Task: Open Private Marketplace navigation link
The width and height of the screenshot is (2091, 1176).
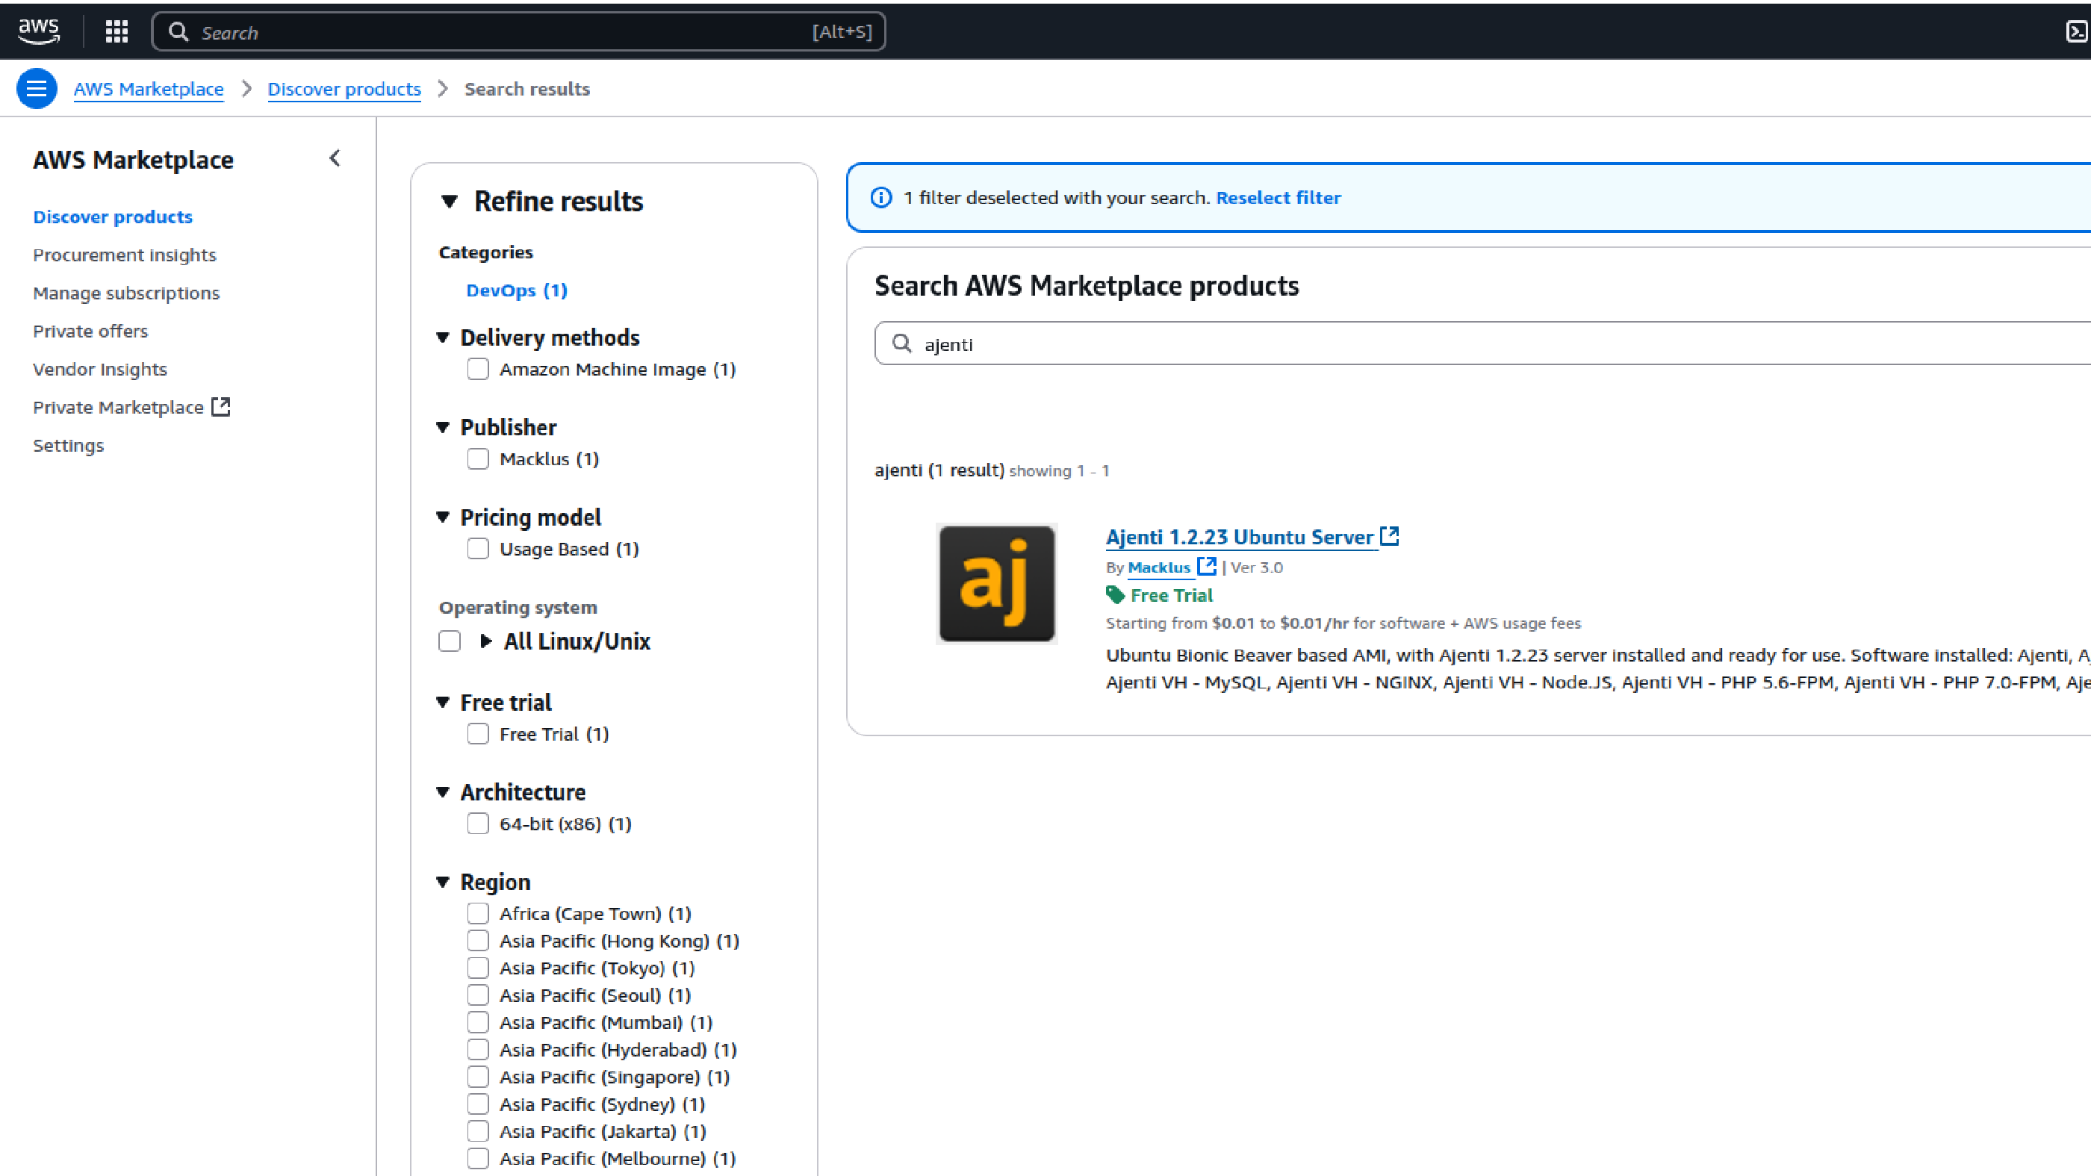Action: click(119, 408)
